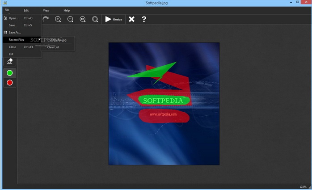
Task: Open the Help menu
Action: (67, 10)
